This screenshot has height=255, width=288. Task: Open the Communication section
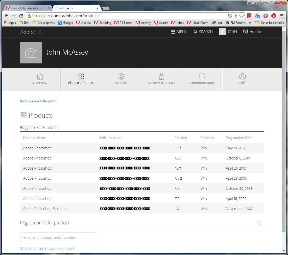(x=202, y=79)
